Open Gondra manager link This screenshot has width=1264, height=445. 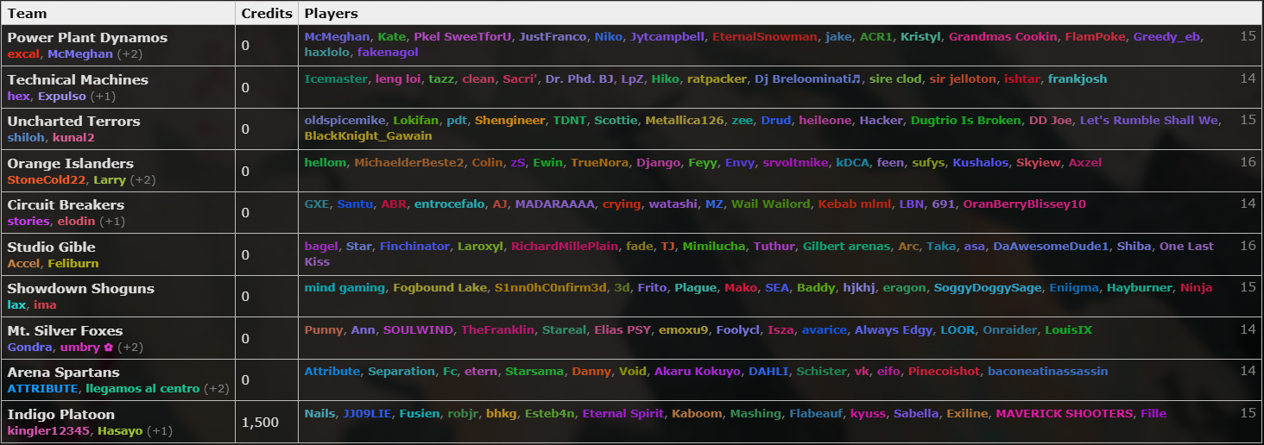point(29,347)
